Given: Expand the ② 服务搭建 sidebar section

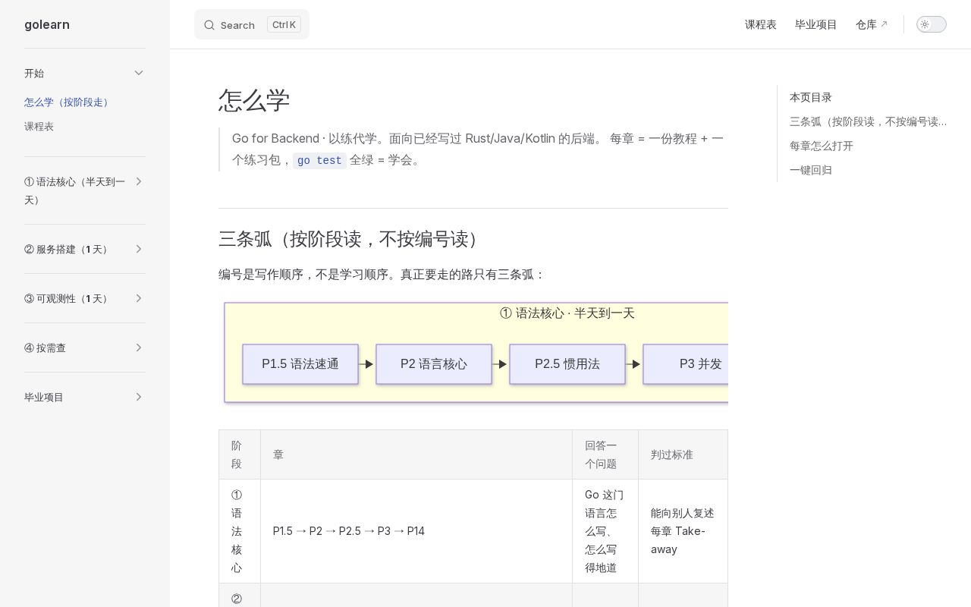Looking at the screenshot, I should (x=139, y=249).
